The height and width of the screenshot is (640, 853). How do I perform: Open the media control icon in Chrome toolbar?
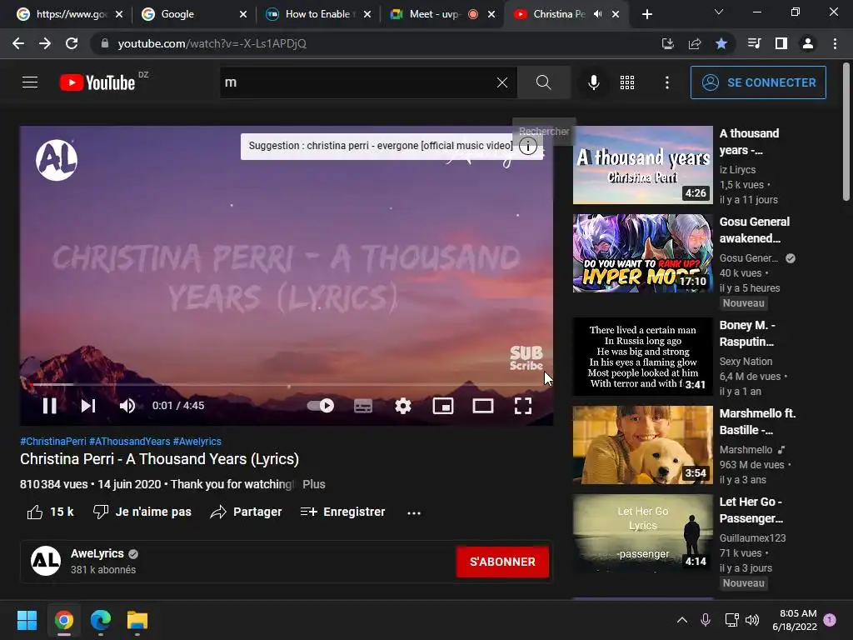pyautogui.click(x=755, y=43)
